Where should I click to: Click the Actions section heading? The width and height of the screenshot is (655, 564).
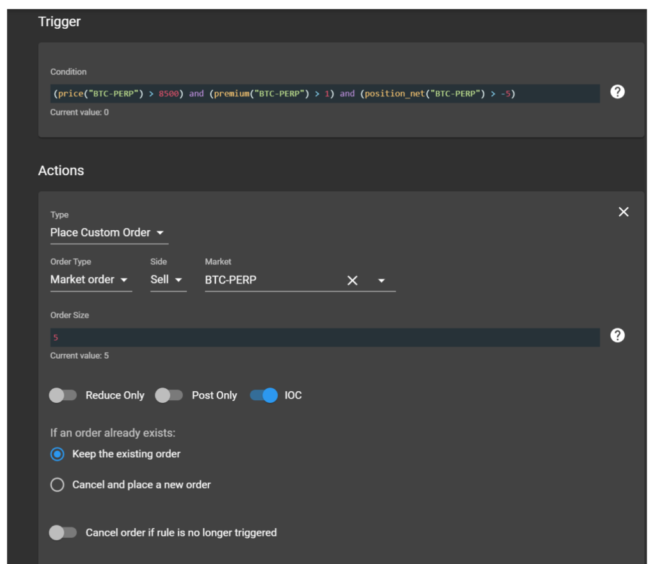(x=61, y=171)
